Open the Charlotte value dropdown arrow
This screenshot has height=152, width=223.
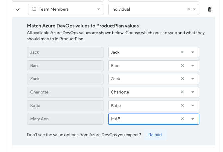[x=193, y=92]
